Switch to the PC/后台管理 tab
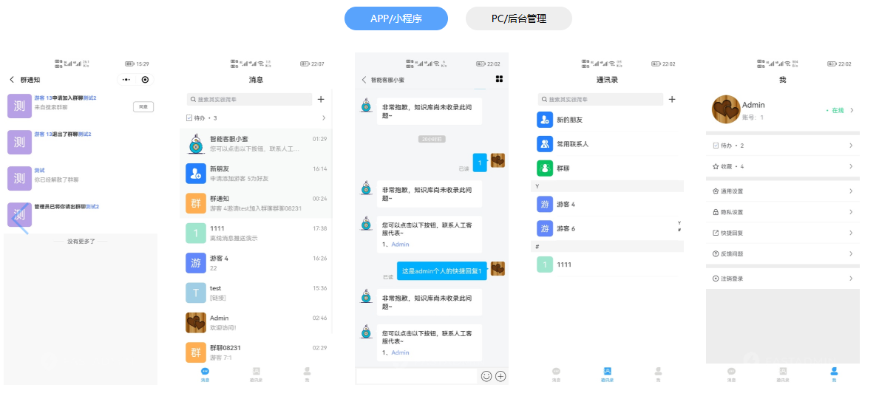 coord(518,18)
